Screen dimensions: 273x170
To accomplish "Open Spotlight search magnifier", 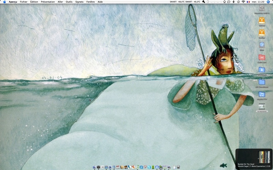I will 268,2.
